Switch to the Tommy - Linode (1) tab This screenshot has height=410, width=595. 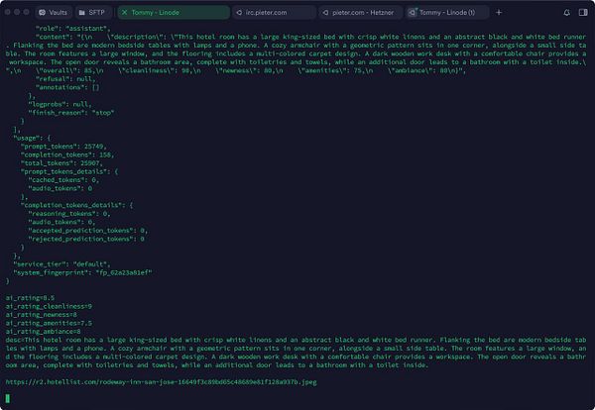pos(446,13)
